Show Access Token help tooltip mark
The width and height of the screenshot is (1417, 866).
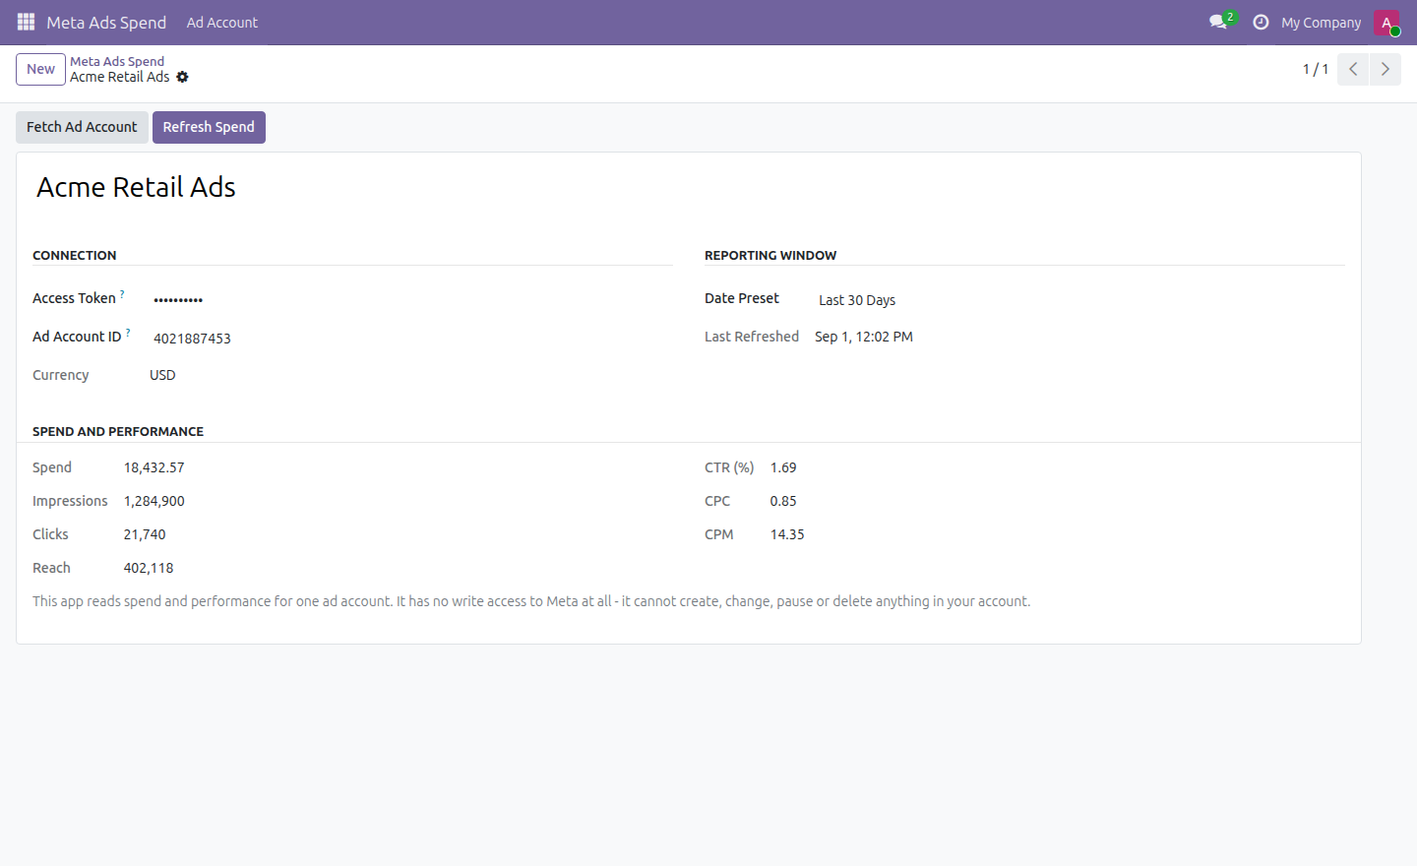point(122,294)
